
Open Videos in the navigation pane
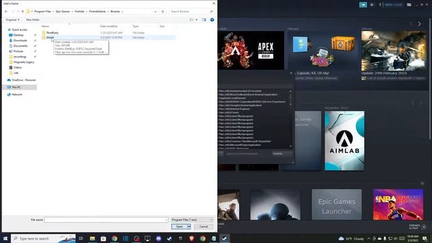tap(18, 67)
